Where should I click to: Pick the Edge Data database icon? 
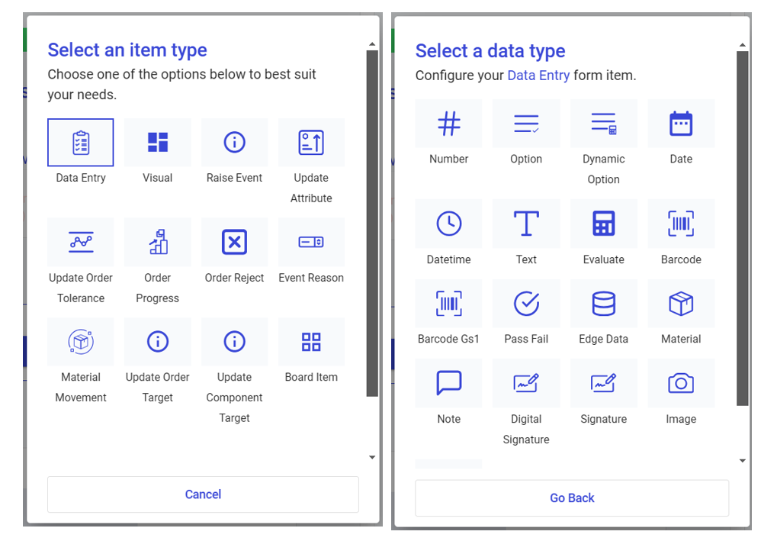603,304
